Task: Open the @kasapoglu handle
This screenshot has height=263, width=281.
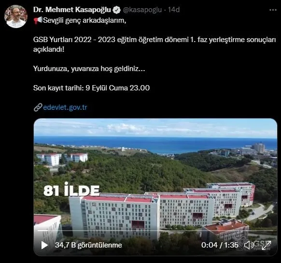Action: (x=142, y=10)
